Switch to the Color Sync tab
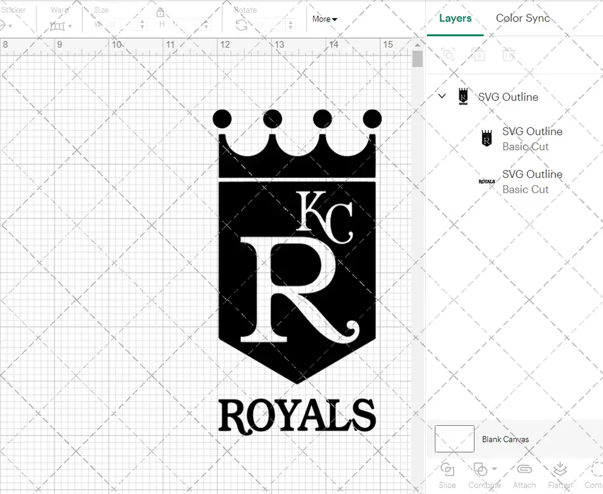Viewport: 603px width, 494px height. pyautogui.click(x=523, y=18)
